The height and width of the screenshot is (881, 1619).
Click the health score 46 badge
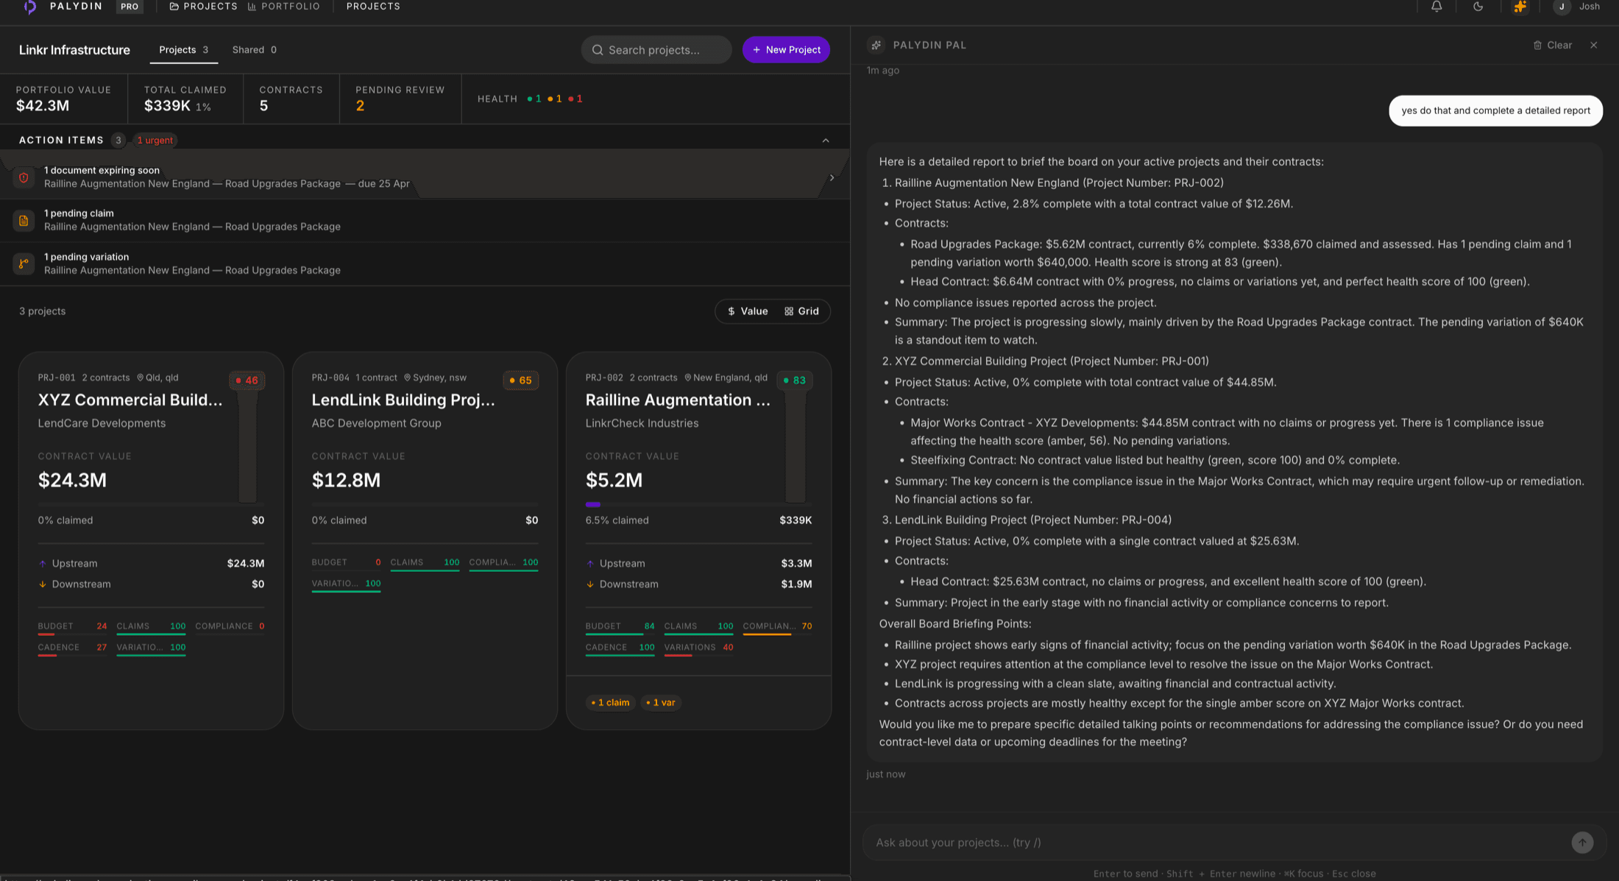point(247,381)
